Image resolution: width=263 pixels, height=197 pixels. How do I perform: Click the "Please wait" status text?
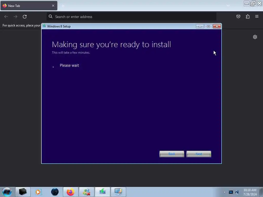point(69,65)
